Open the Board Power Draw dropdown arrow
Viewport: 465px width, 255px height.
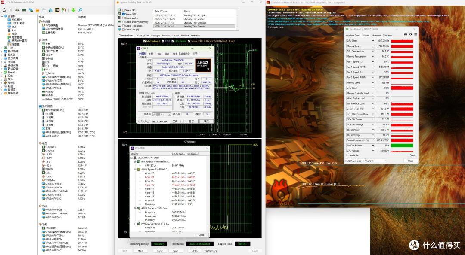pos(373,109)
